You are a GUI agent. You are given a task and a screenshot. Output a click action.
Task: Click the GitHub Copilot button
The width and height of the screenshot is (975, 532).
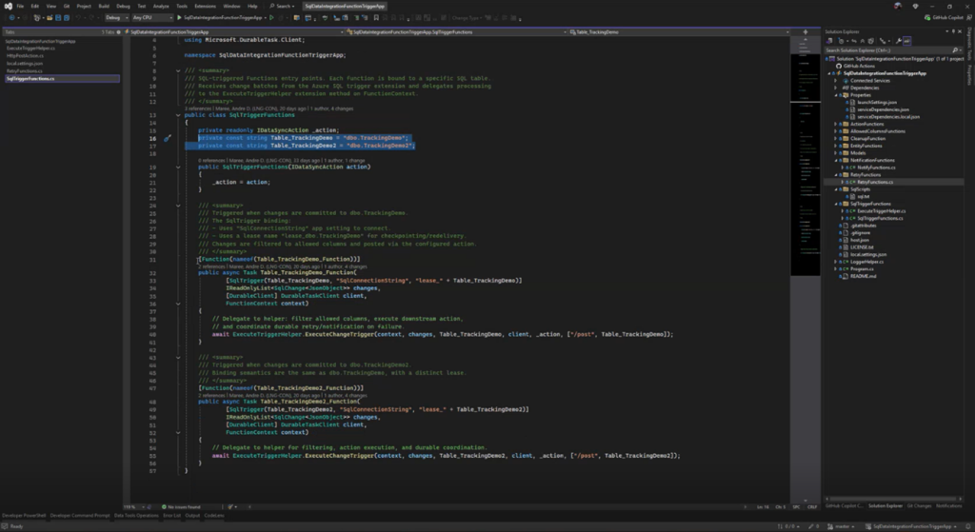[x=944, y=18]
